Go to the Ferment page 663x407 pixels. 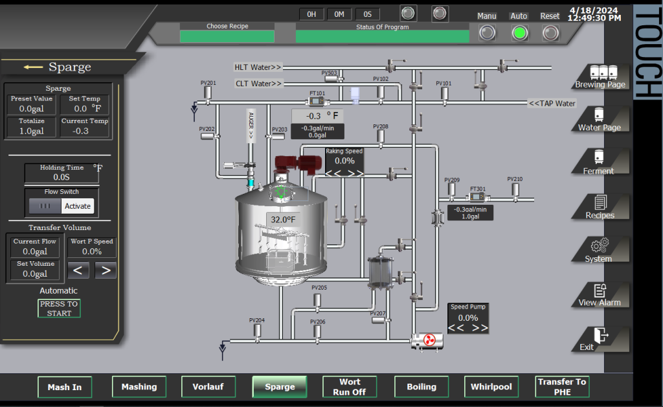pos(600,159)
